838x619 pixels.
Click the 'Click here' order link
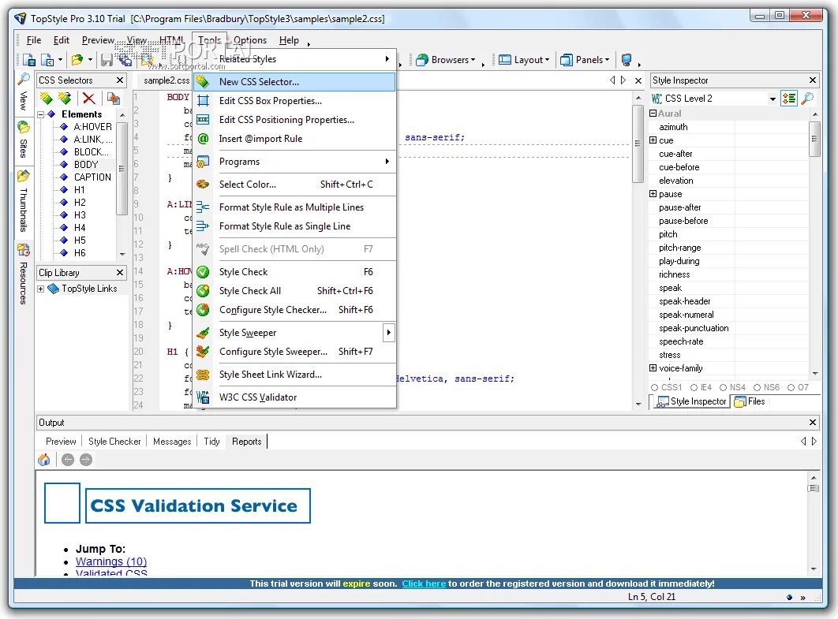(x=424, y=584)
